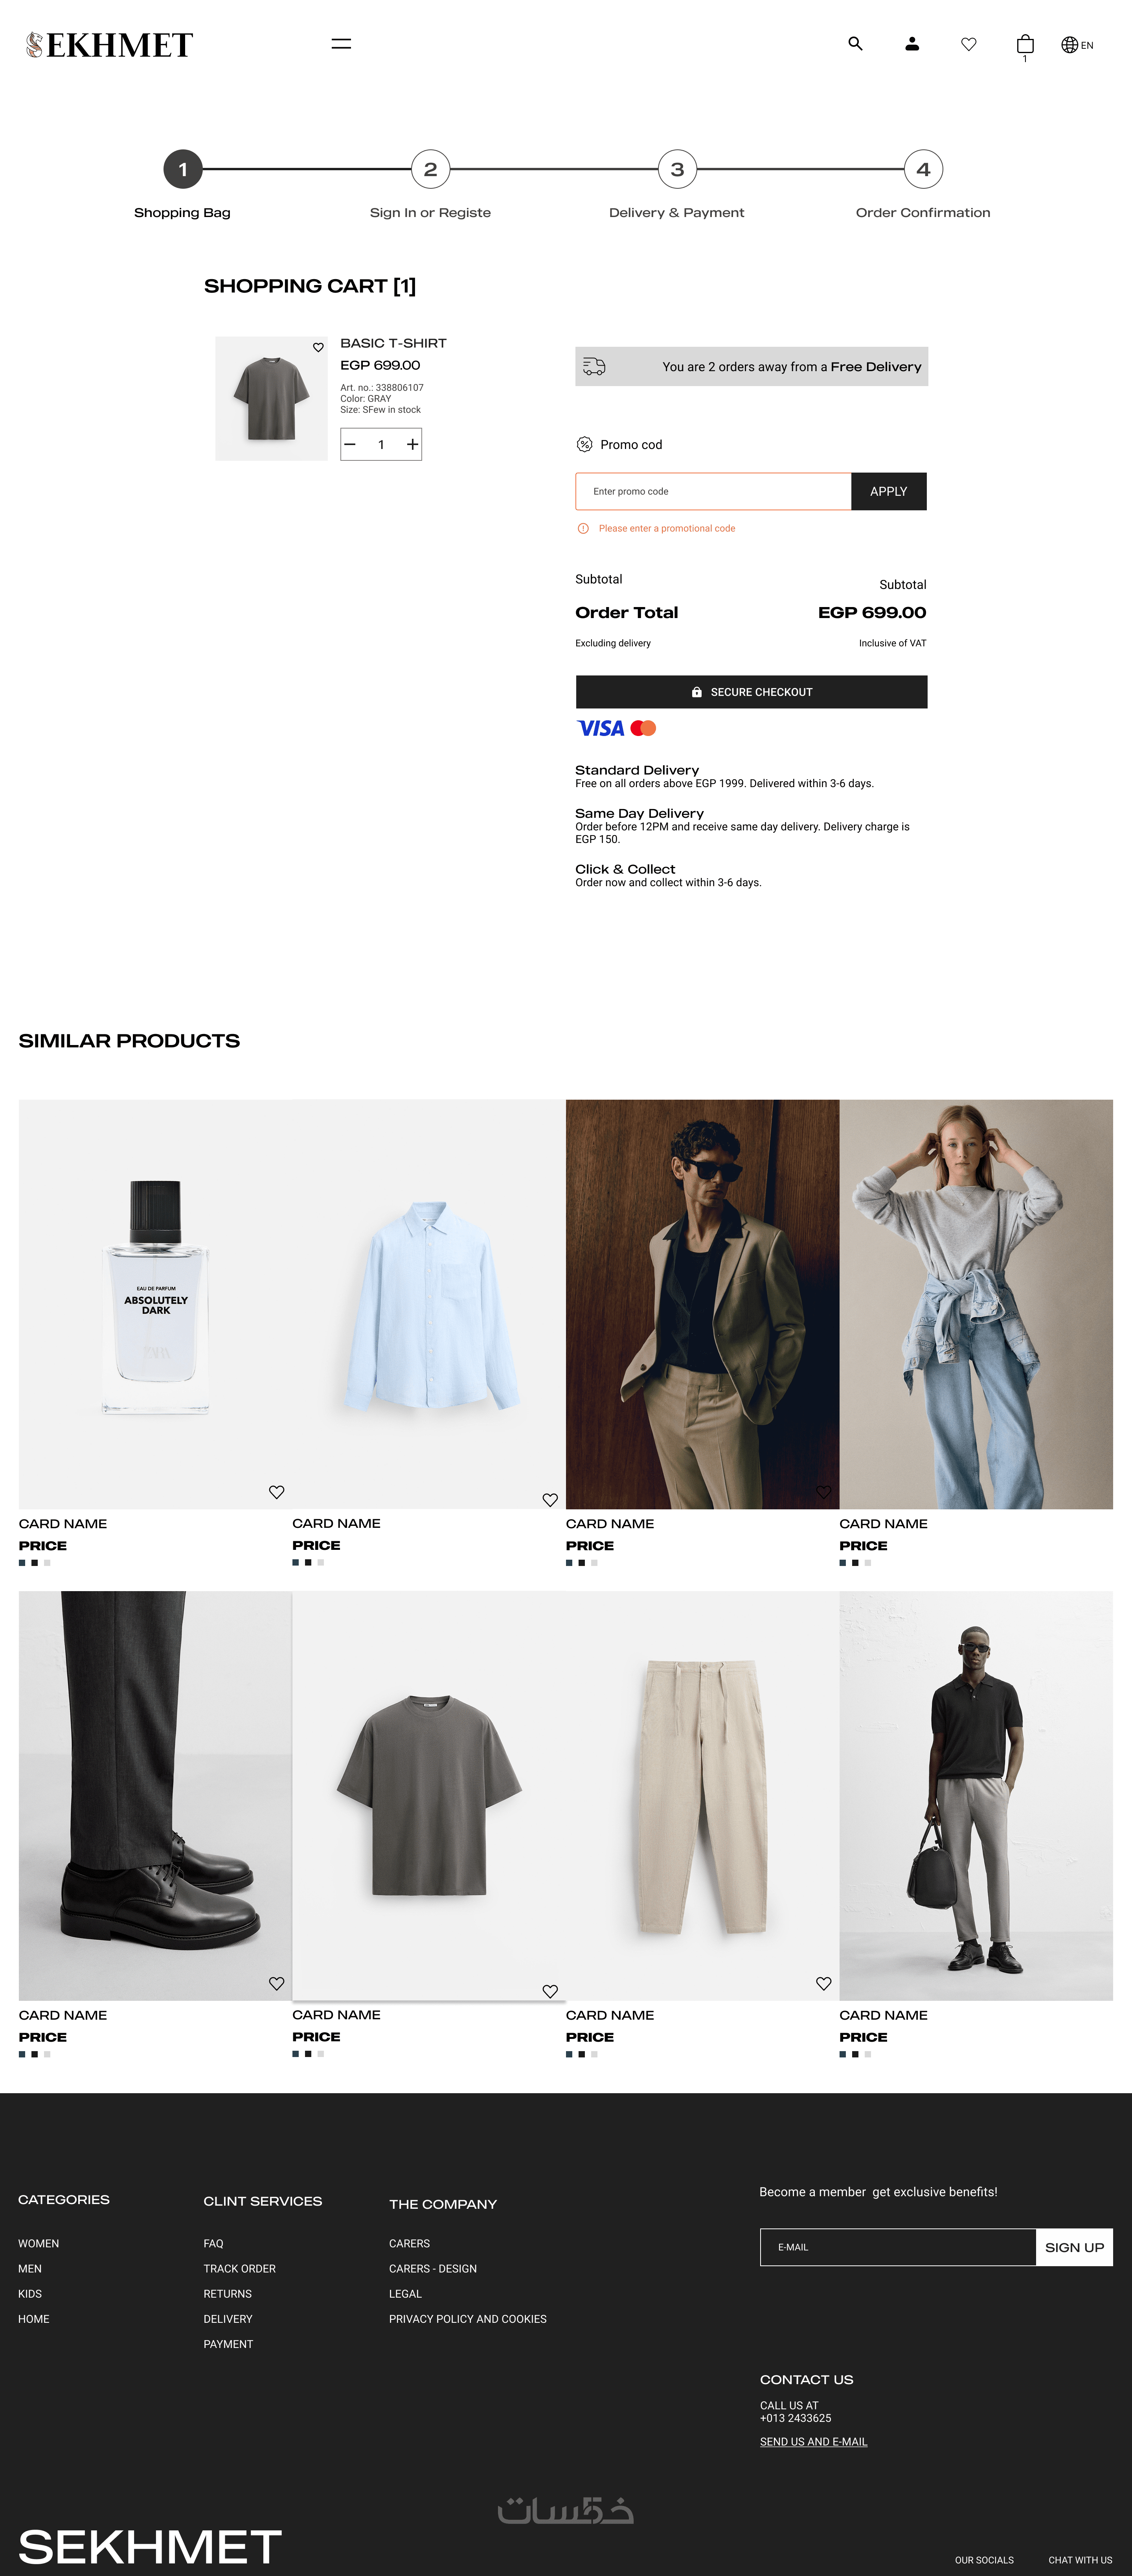Select first color swatch under perfume card
The height and width of the screenshot is (2576, 1132).
[x=22, y=1562]
